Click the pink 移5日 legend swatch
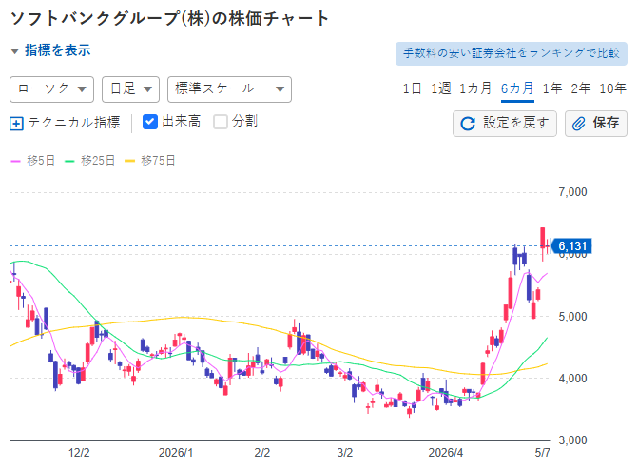This screenshot has width=638, height=469. tap(15, 161)
